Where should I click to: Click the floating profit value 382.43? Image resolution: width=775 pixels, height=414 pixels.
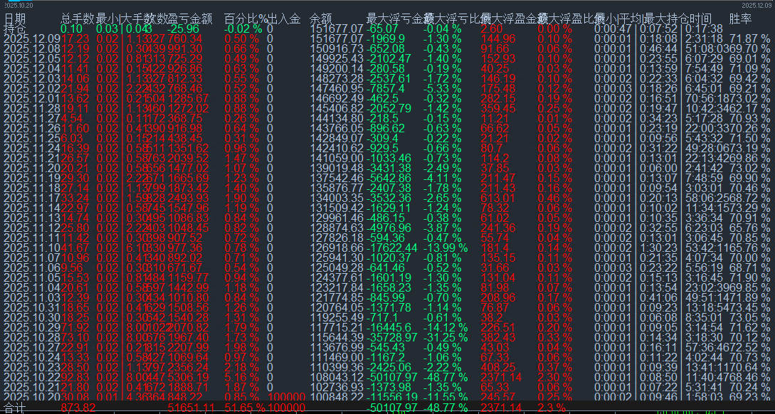point(497,336)
